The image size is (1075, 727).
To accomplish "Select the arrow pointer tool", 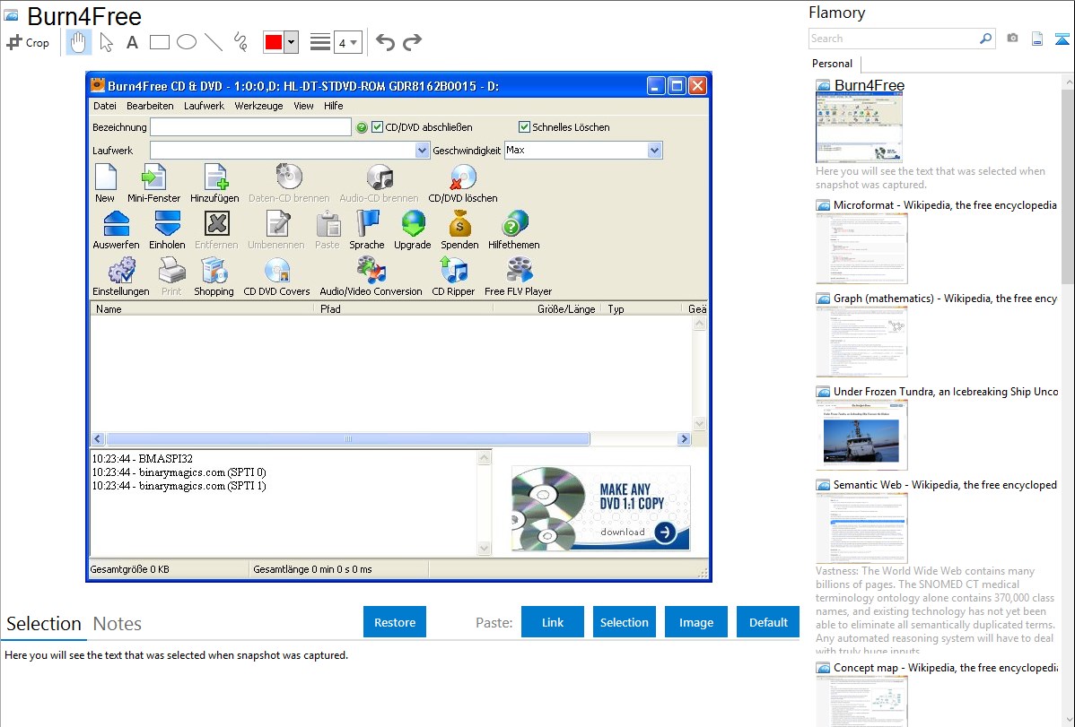I will tap(106, 42).
